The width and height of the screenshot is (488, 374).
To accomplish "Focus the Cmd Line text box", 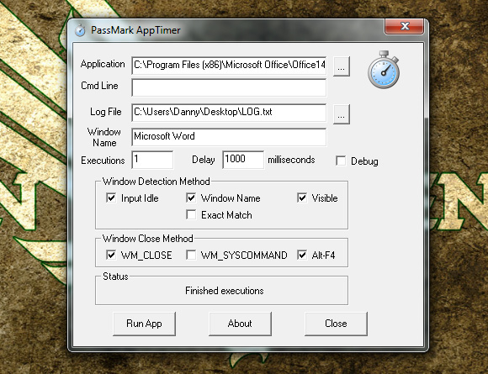I will (x=229, y=87).
